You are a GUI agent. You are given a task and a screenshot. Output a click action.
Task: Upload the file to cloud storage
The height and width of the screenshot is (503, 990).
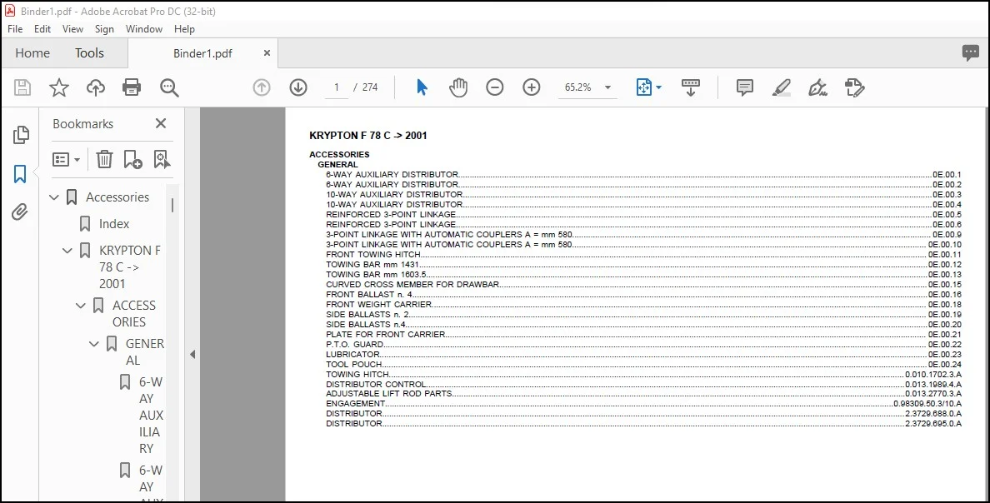(x=95, y=87)
